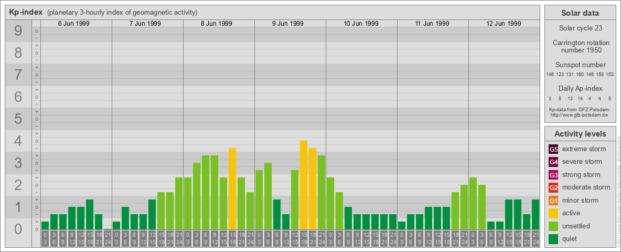This screenshot has width=621, height=252.
Task: Click the single yellow bar on 8 Jun
Action: click(x=232, y=188)
